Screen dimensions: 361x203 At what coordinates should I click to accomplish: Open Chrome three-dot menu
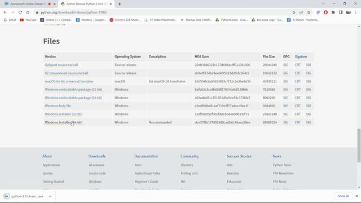tap(356, 12)
